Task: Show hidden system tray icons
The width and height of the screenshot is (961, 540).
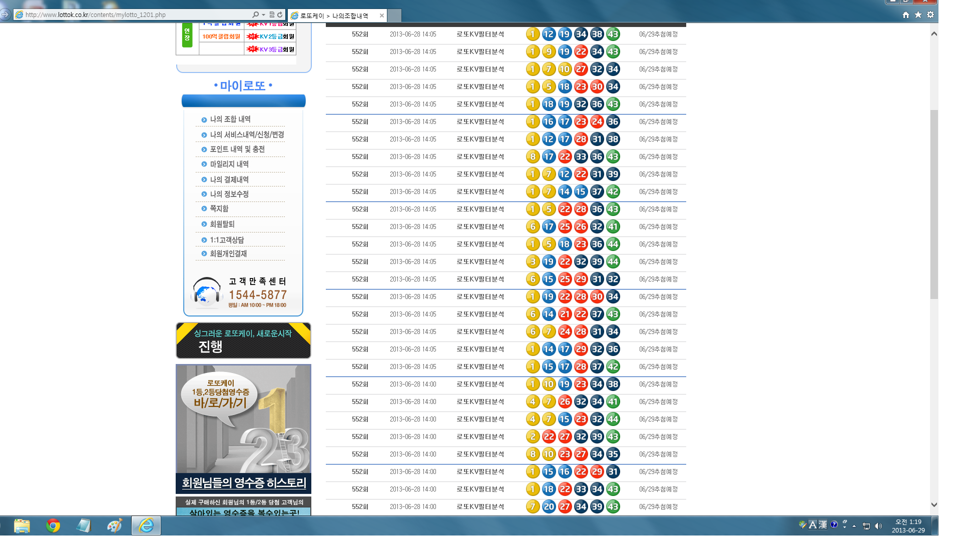Action: tap(854, 526)
